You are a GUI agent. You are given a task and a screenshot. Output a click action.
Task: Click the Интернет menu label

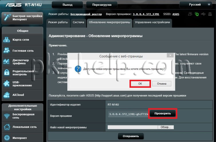tap(20, 138)
